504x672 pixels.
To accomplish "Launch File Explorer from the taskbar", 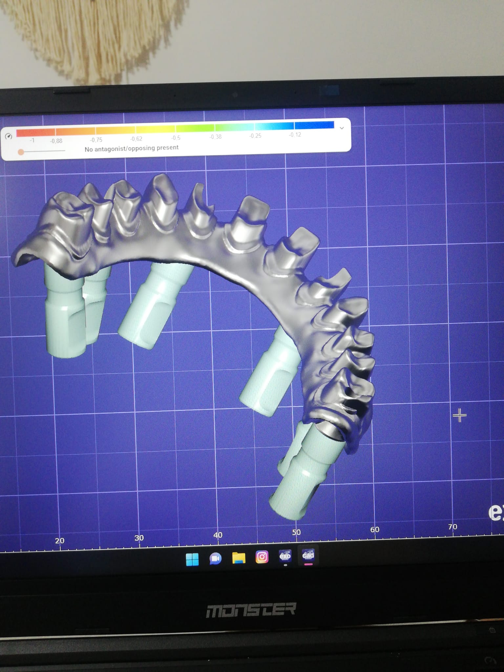I will (x=239, y=557).
